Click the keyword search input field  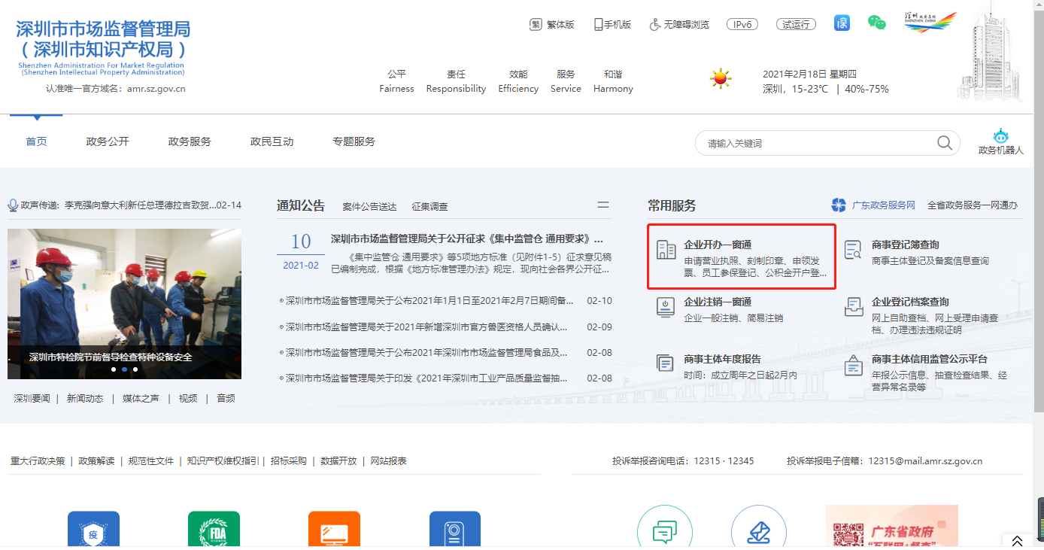click(x=816, y=143)
